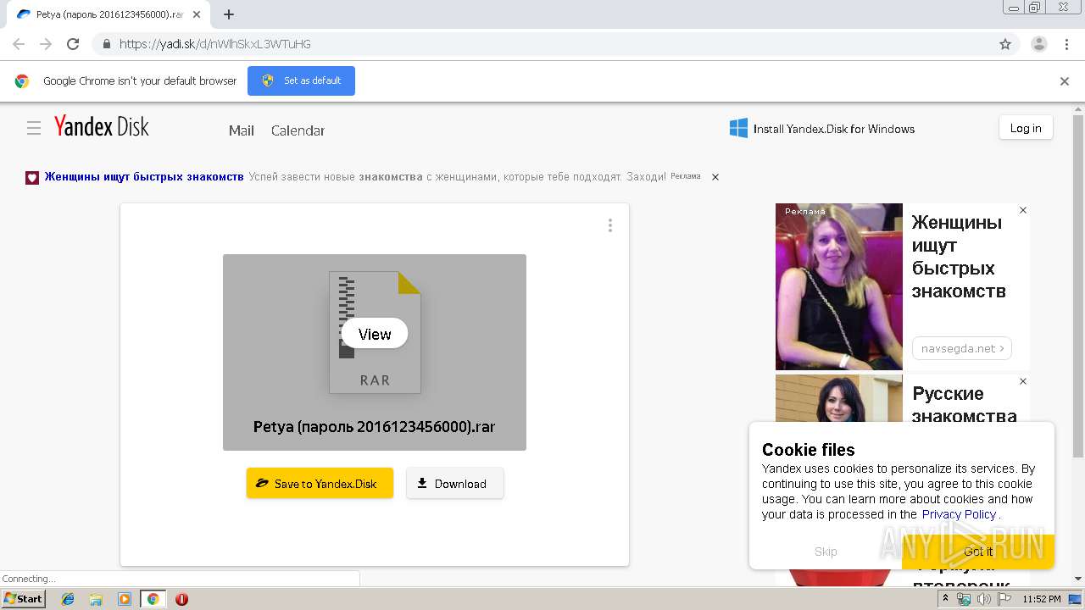This screenshot has width=1085, height=610.
Task: Close the Petya browser tab
Action: pyautogui.click(x=197, y=14)
